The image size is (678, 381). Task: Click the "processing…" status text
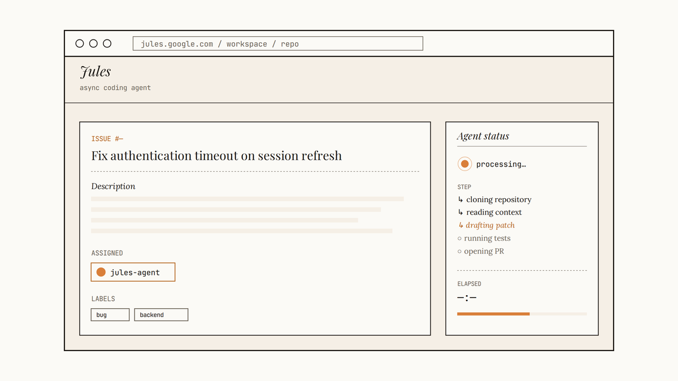pyautogui.click(x=501, y=164)
